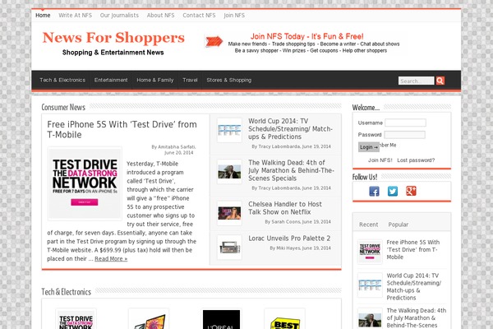The height and width of the screenshot is (329, 493).
Task: Click Walking Dead thumbnail in Consumer News
Action: pyautogui.click(x=229, y=172)
